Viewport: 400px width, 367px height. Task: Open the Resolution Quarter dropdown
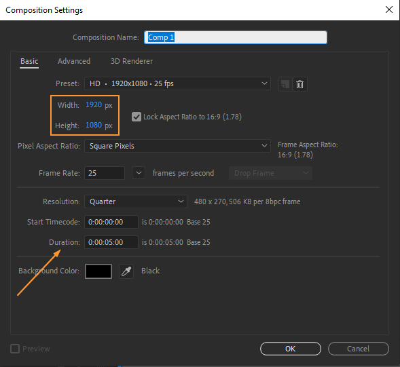click(135, 201)
